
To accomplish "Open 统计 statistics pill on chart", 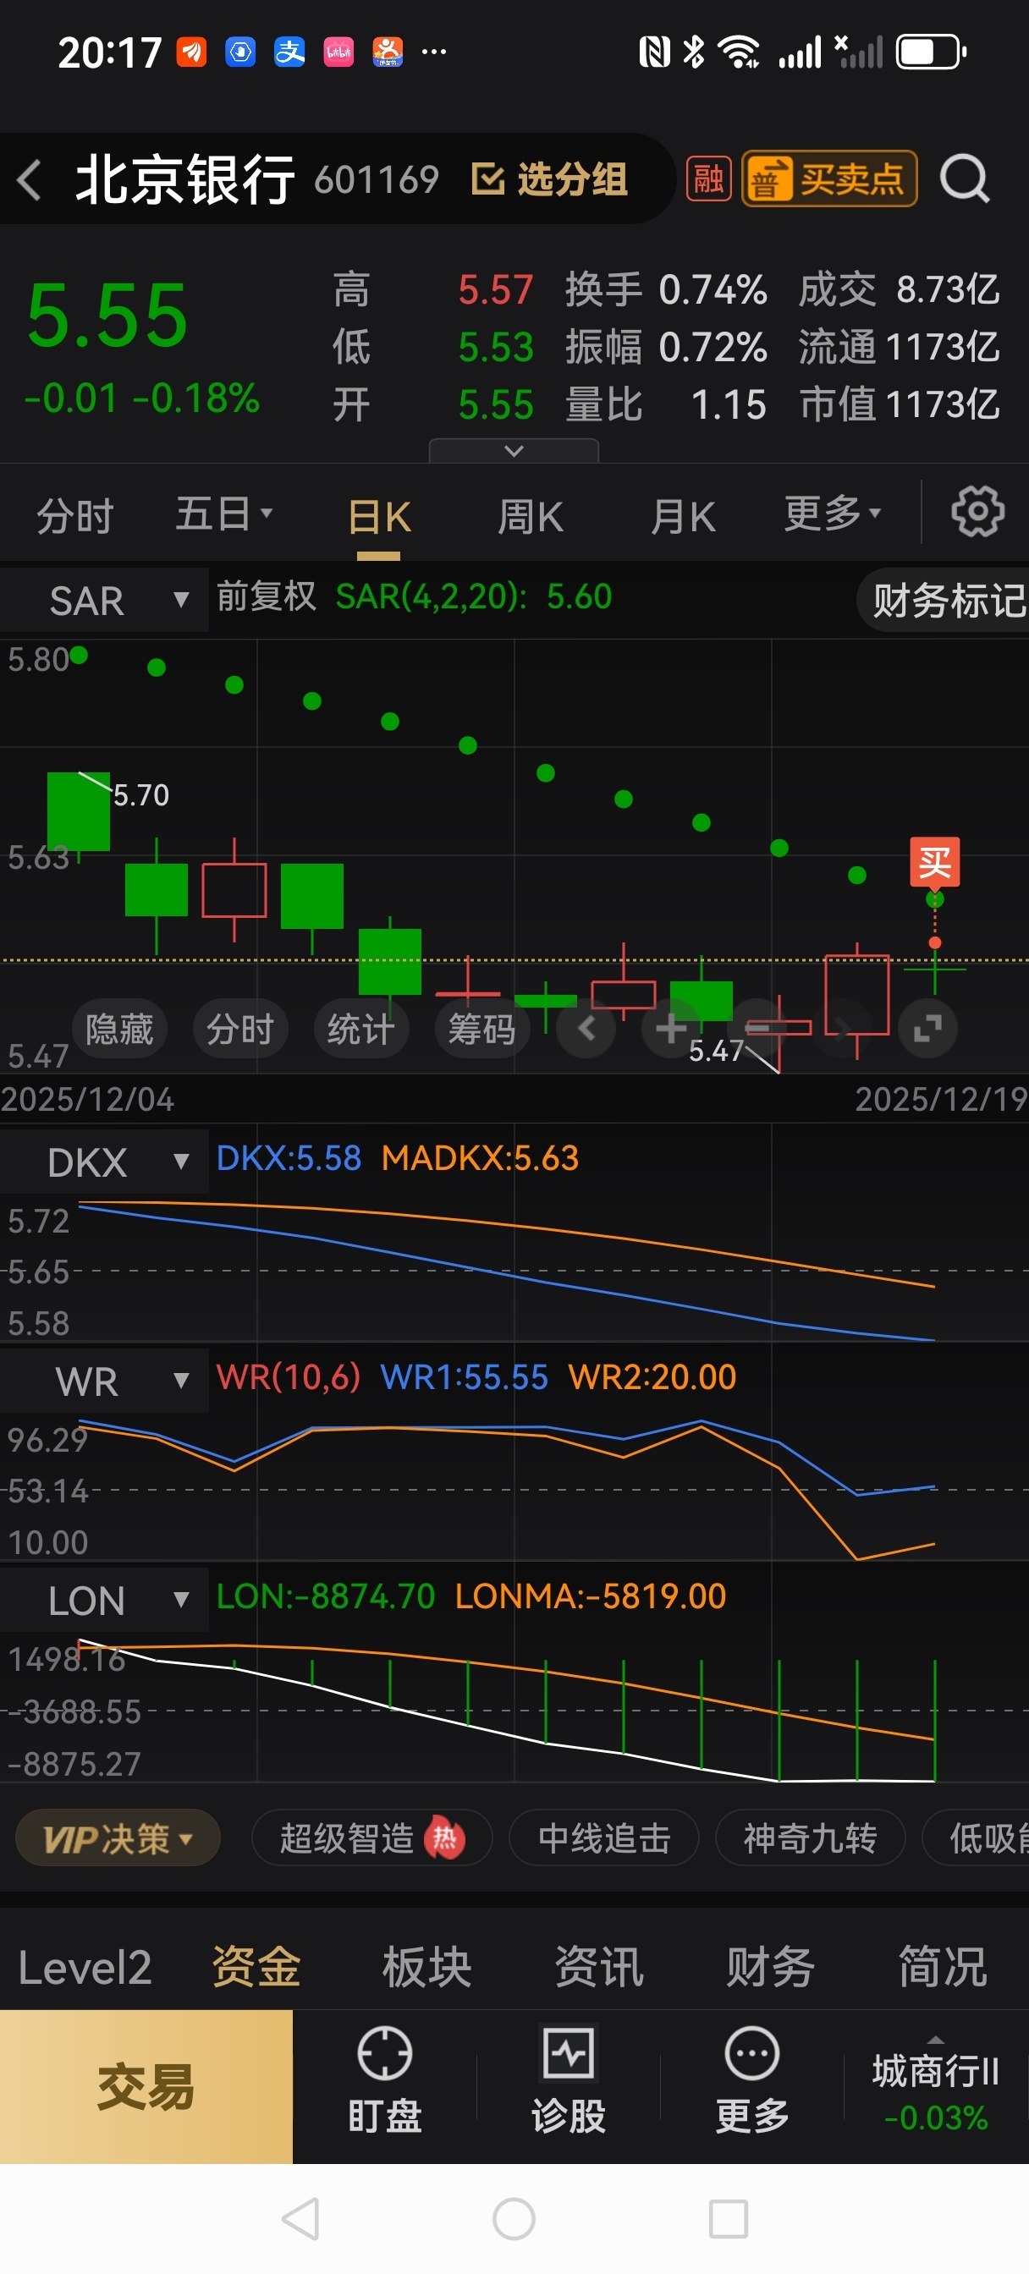I will (x=361, y=1030).
